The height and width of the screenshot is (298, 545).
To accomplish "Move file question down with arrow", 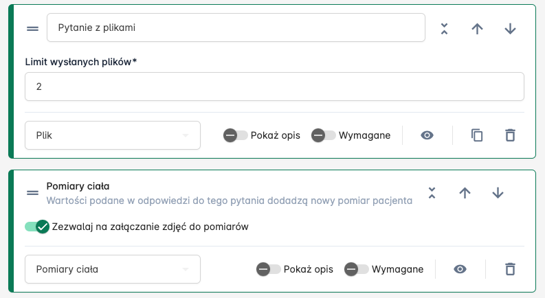I will [x=510, y=28].
